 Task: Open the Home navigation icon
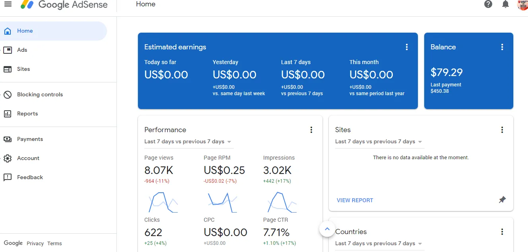click(7, 31)
